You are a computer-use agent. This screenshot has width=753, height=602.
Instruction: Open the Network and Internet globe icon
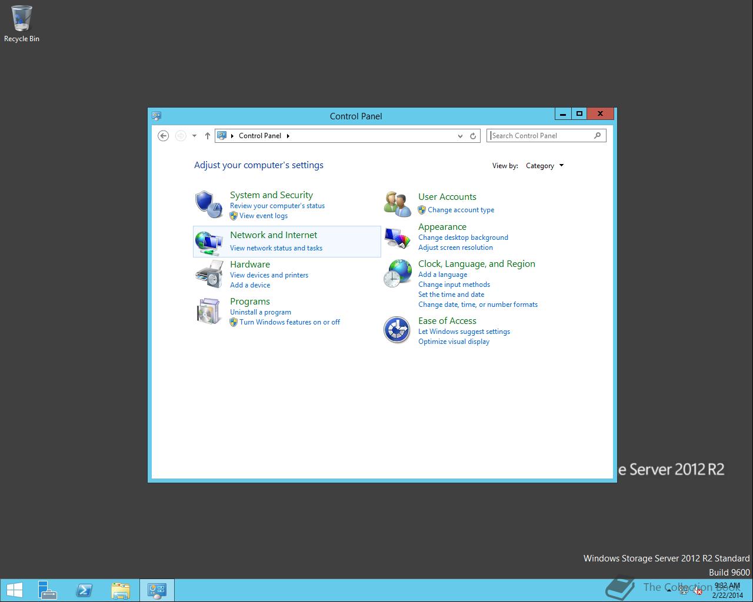[x=209, y=242]
